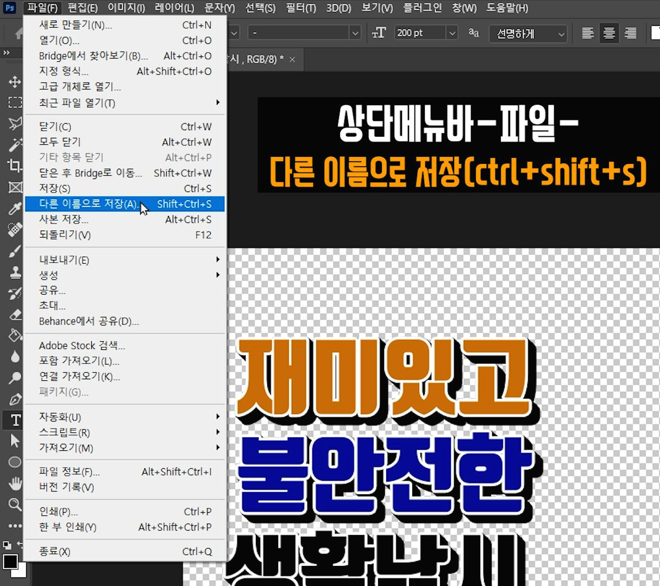Close the RGB/8 document tab
Screen dimensions: 660x586
point(292,60)
